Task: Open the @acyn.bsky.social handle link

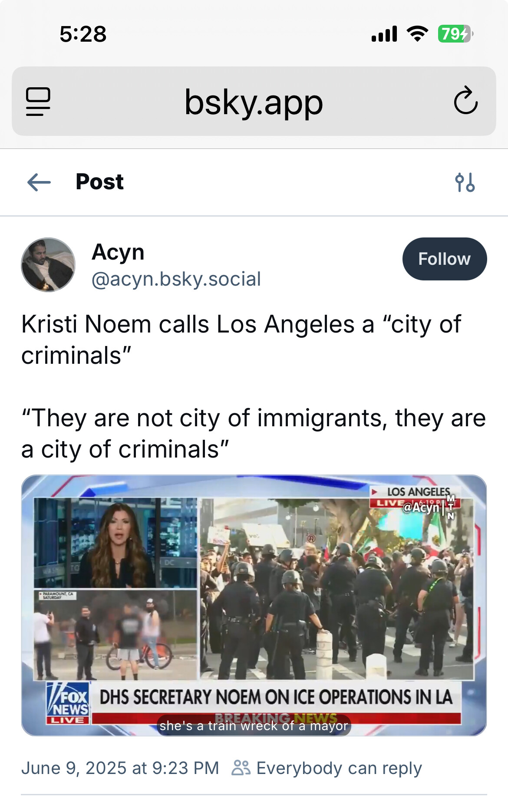Action: [176, 279]
